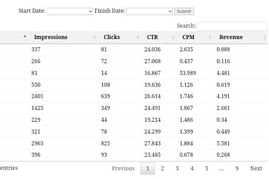Sort table by CPM column
Viewport: 269px width, 179px height.
[188, 37]
